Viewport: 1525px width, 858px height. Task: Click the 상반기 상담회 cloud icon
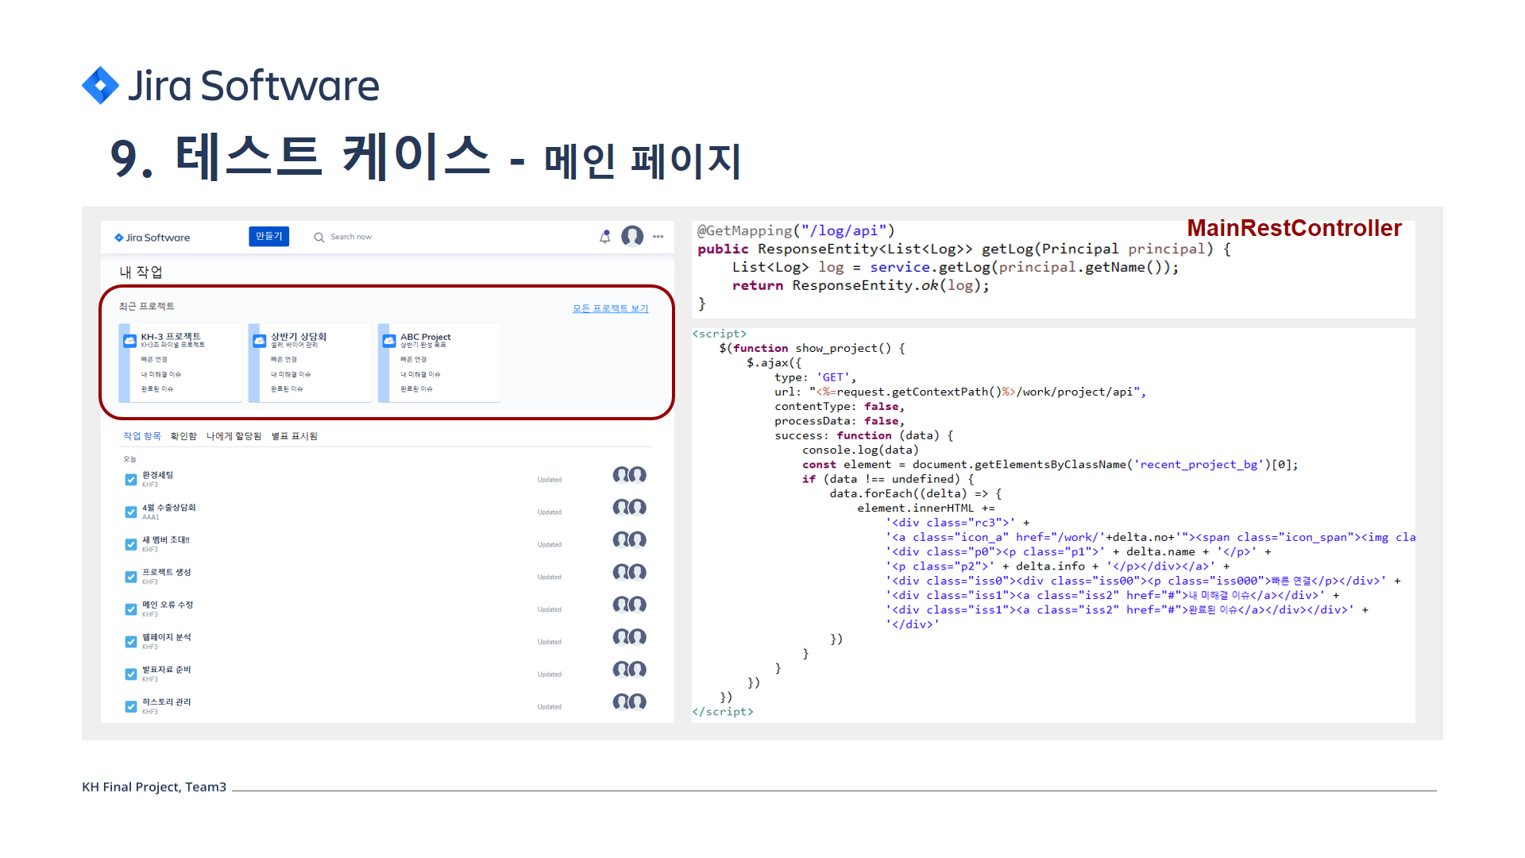(259, 341)
